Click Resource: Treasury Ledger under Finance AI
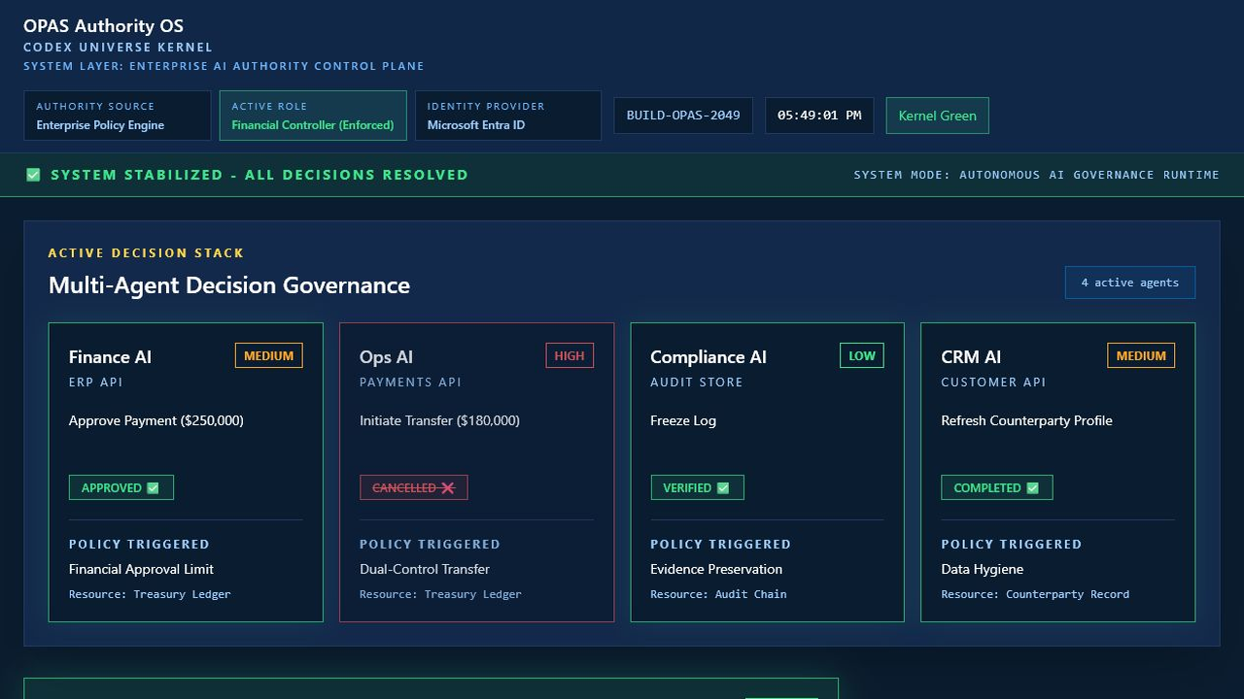 [x=150, y=594]
